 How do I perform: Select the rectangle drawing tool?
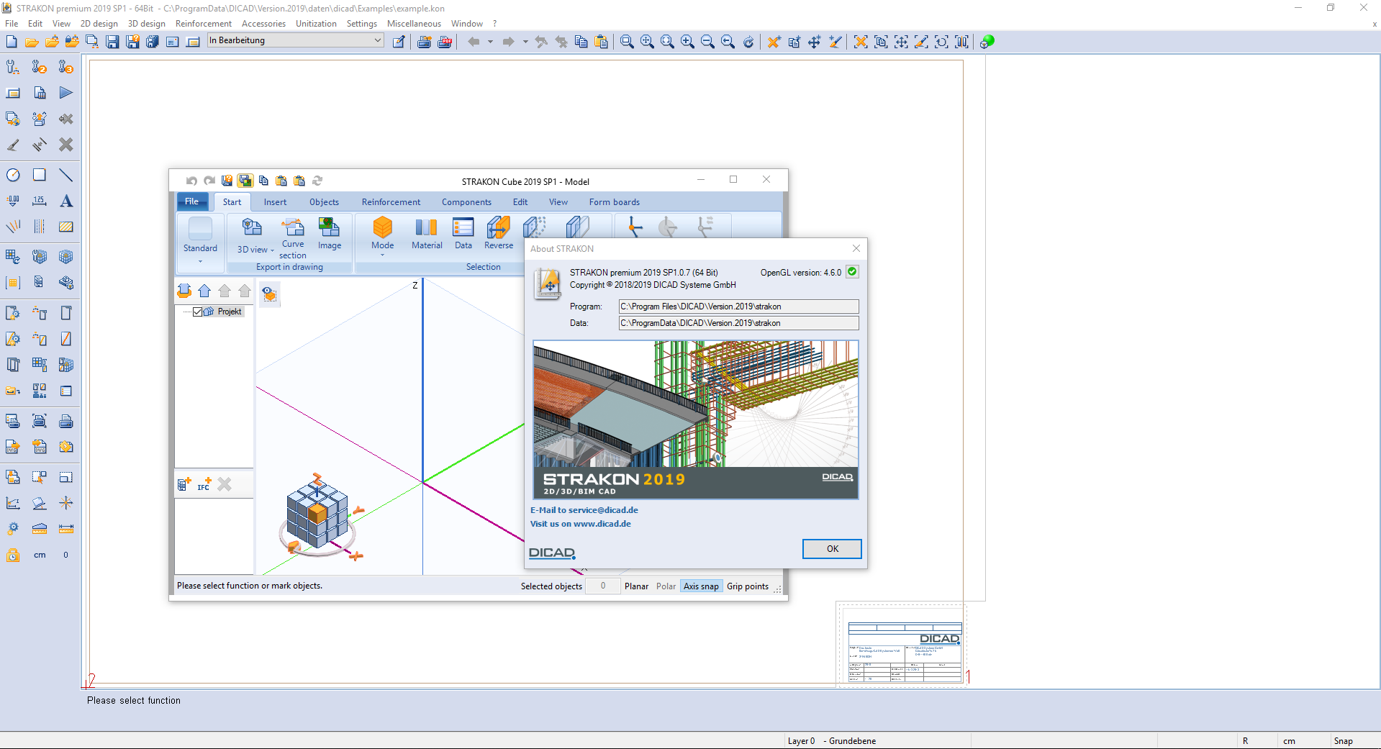(x=40, y=175)
